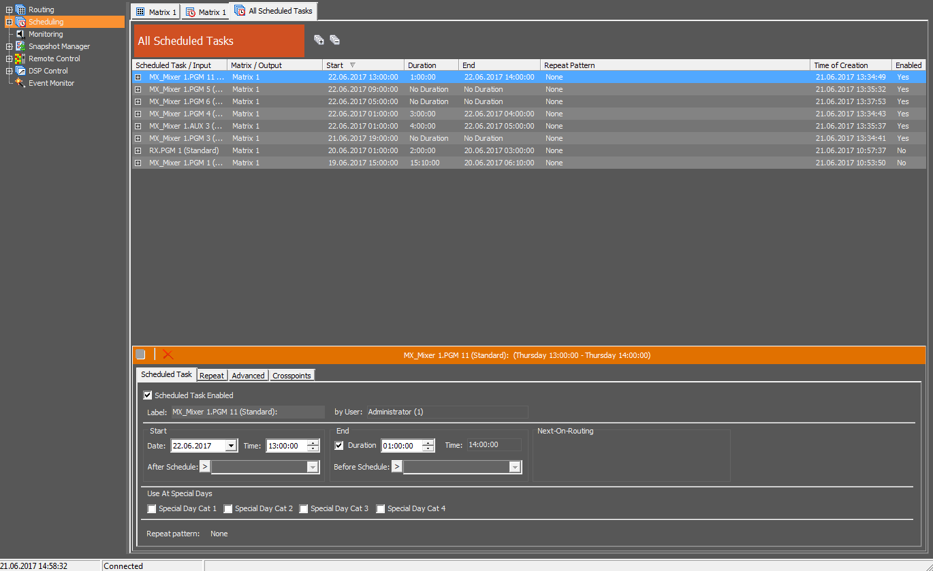Image resolution: width=933 pixels, height=571 pixels.
Task: Toggle Scheduled Task Enabled checkbox
Action: [148, 395]
